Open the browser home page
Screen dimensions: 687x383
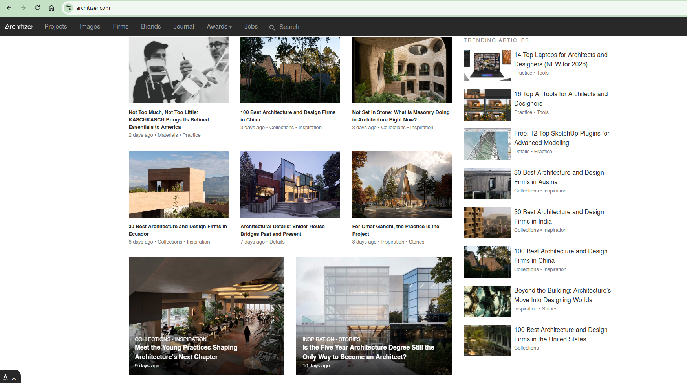point(51,8)
